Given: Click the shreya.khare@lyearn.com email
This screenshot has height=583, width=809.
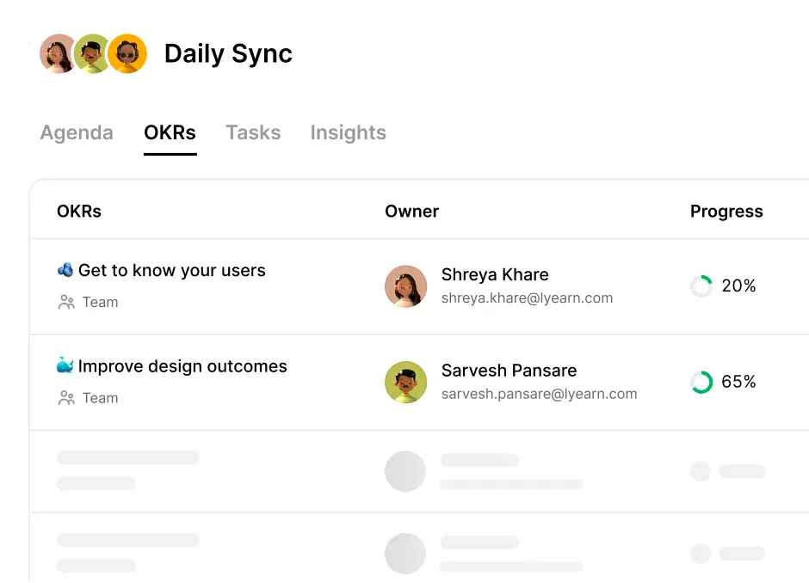Looking at the screenshot, I should 527,298.
